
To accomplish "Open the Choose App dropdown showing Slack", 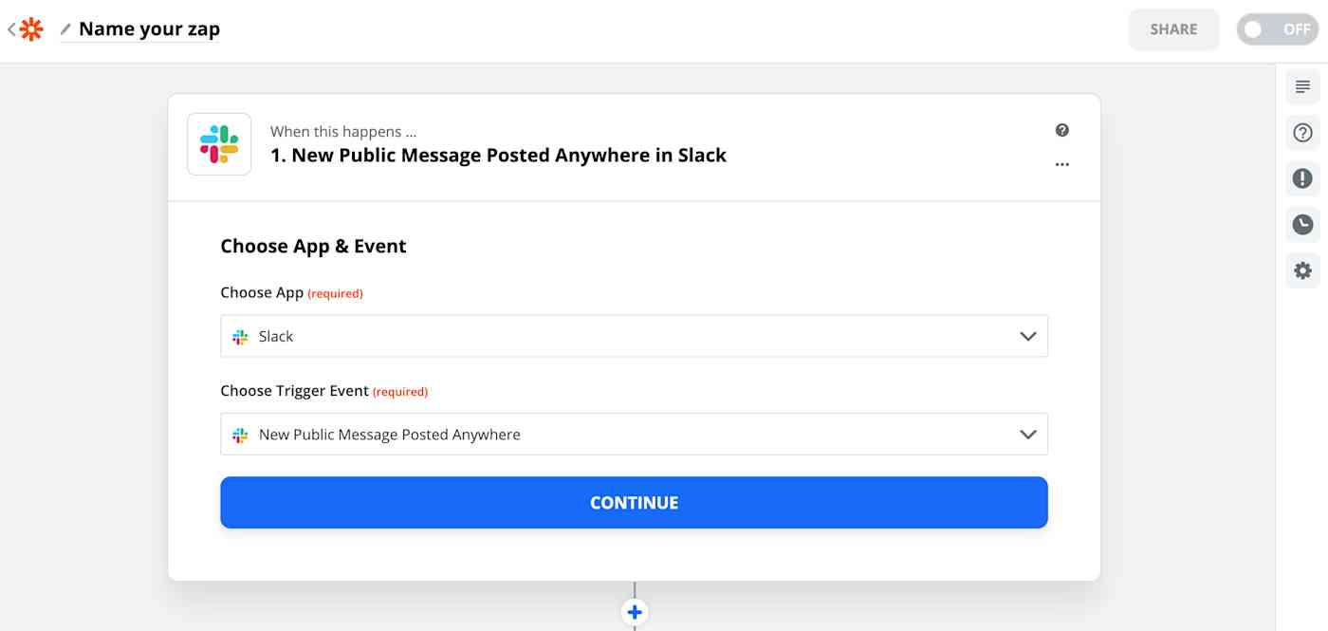I will (x=634, y=336).
